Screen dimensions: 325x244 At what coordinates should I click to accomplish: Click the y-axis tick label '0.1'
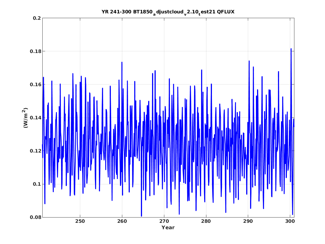[x=37, y=184]
